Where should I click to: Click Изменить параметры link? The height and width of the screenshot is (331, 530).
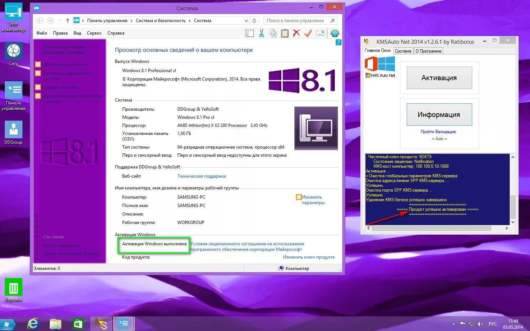click(313, 200)
